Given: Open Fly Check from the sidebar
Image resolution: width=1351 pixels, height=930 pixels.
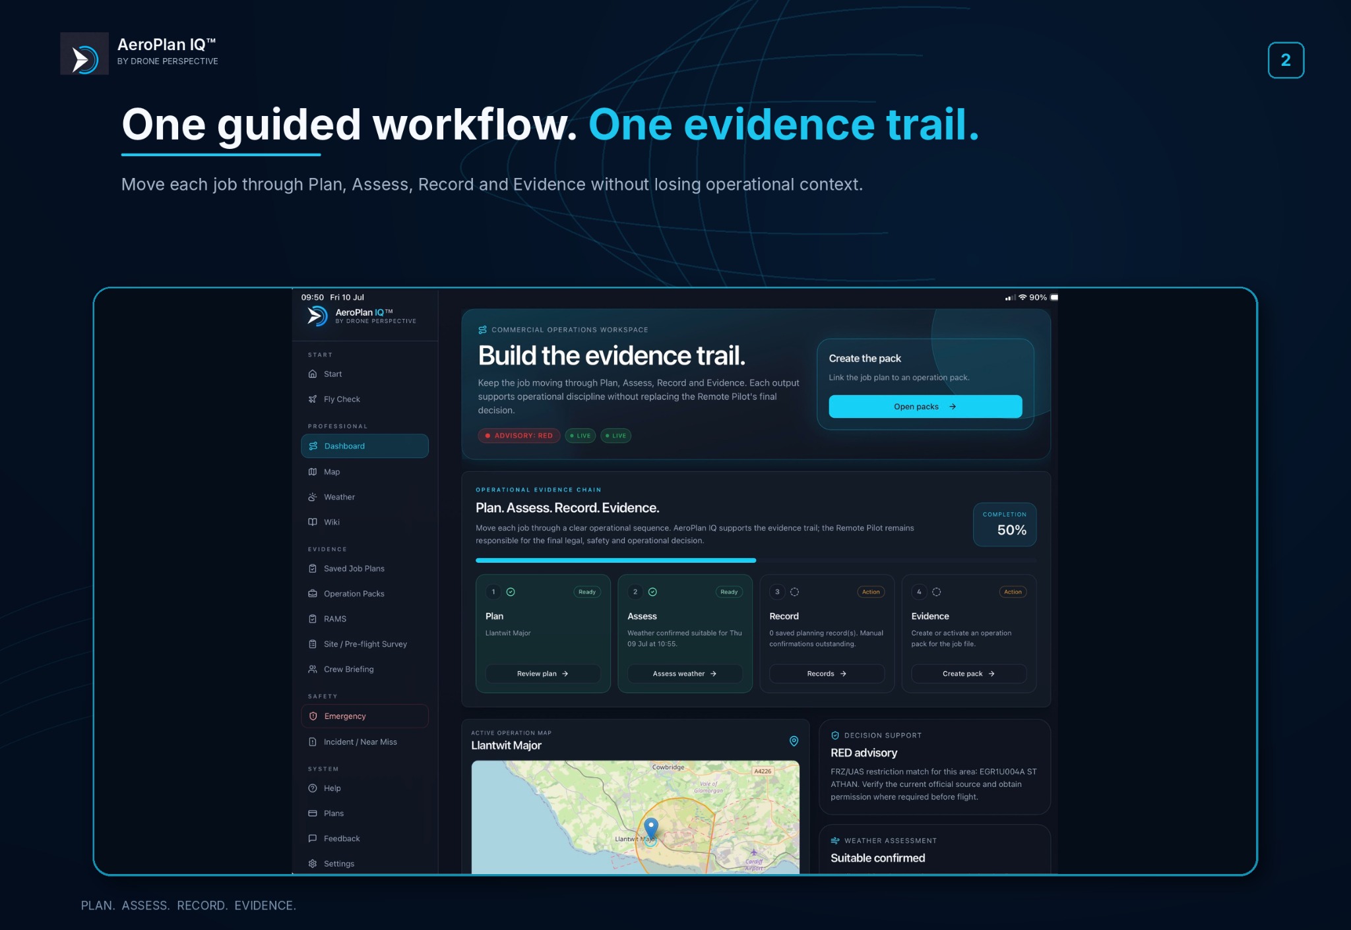Looking at the screenshot, I should tap(365, 399).
